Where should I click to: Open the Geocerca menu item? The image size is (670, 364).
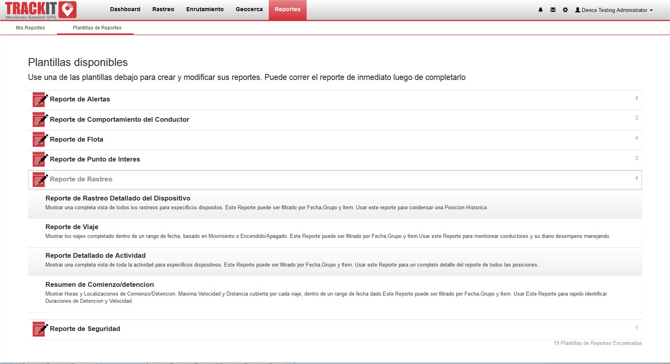click(x=249, y=10)
